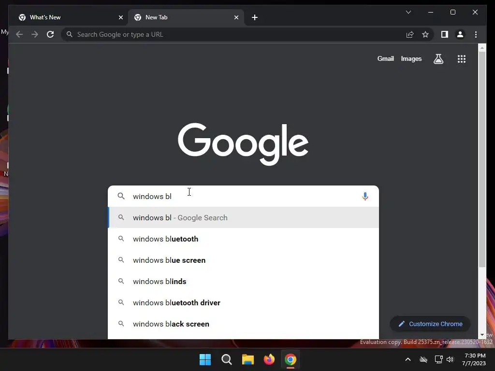This screenshot has height=371, width=495.
Task: Open the clock showing 7:30 PM
Action: coord(474,359)
